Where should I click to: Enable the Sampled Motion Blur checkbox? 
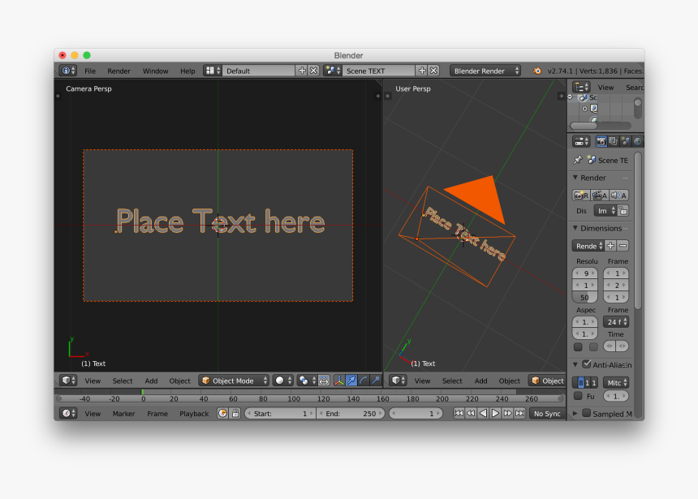587,413
